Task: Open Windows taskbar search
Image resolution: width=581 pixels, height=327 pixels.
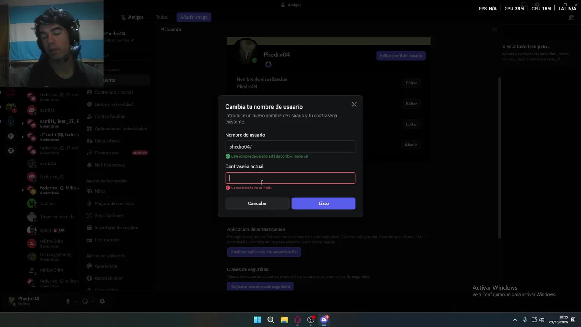Action: tap(271, 320)
